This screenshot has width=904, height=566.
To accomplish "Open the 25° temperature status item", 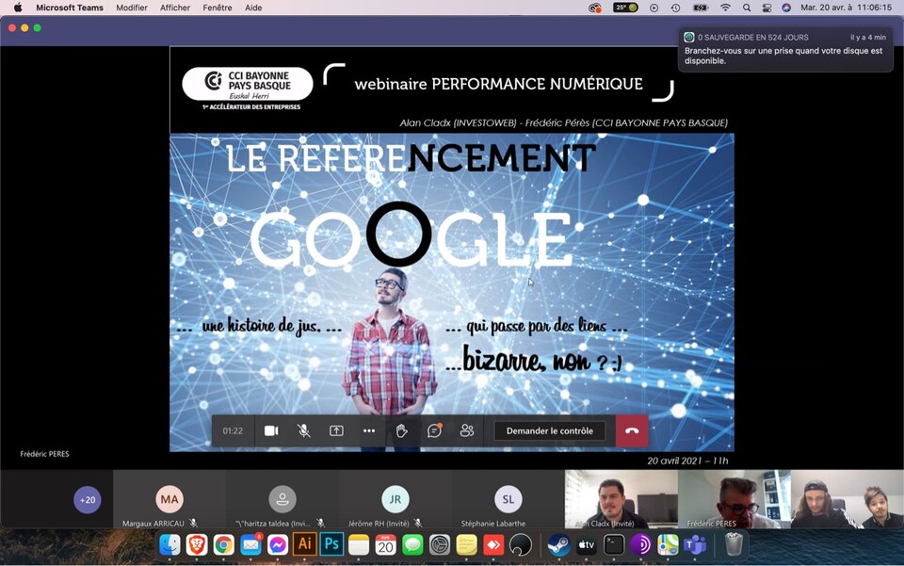I will tap(625, 8).
